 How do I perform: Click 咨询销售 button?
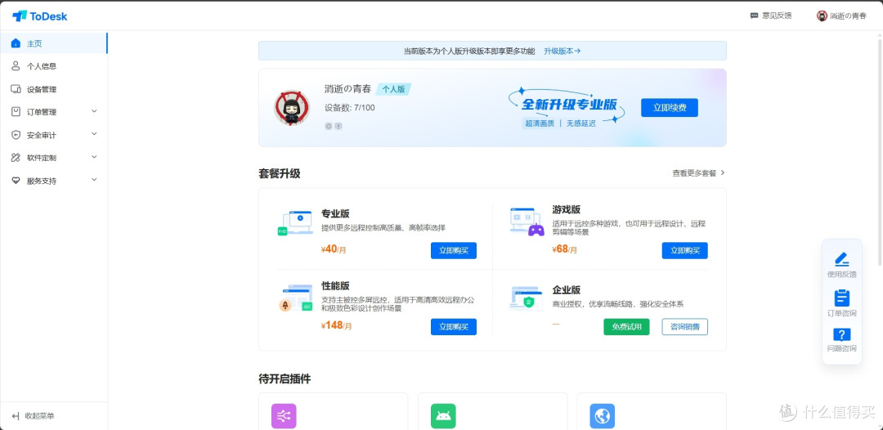point(684,326)
